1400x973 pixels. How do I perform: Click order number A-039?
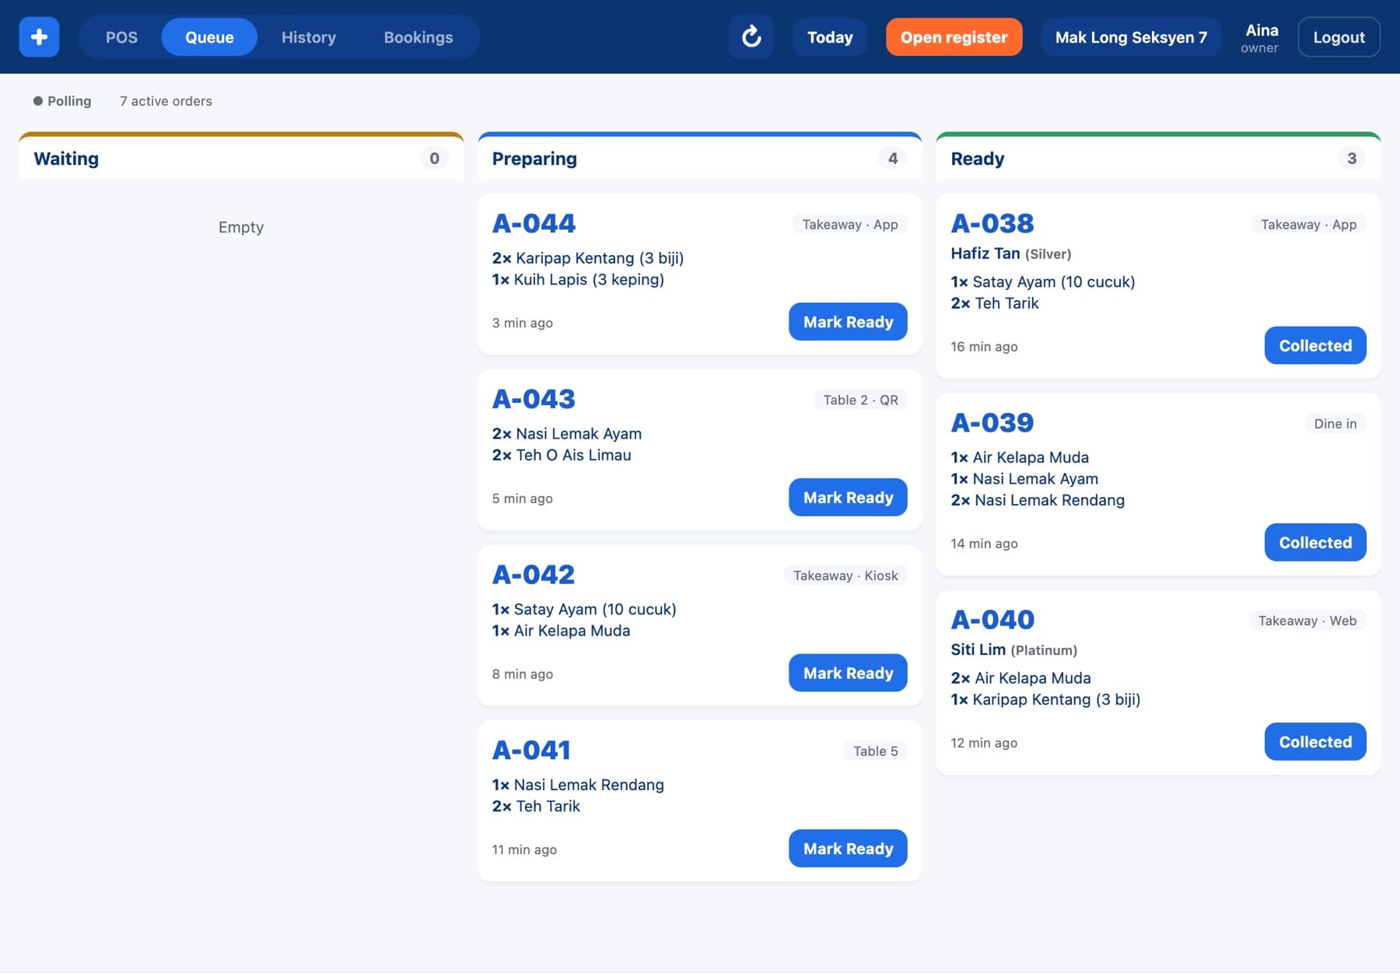click(x=992, y=423)
